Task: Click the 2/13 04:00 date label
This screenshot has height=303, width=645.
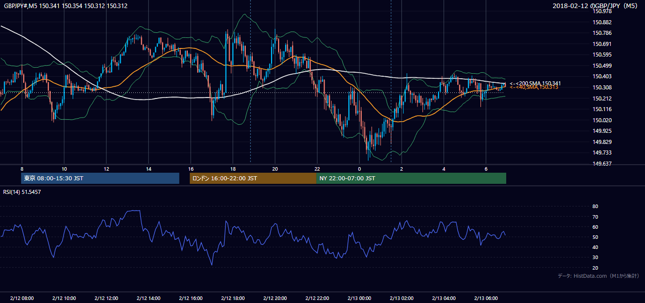Action: [x=444, y=298]
